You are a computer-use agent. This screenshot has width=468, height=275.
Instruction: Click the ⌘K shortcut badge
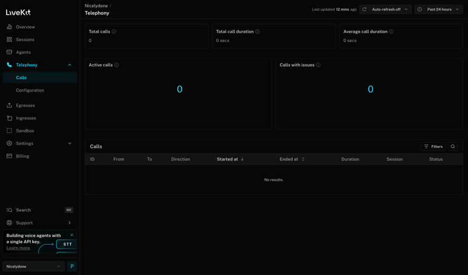[69, 210]
